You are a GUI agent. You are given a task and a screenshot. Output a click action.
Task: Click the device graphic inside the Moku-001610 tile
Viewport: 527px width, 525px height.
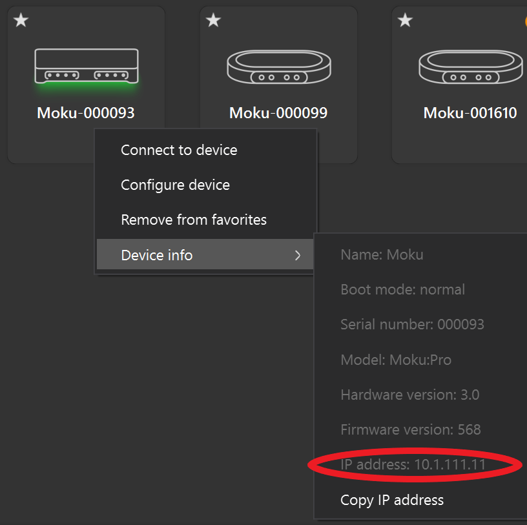pos(470,67)
